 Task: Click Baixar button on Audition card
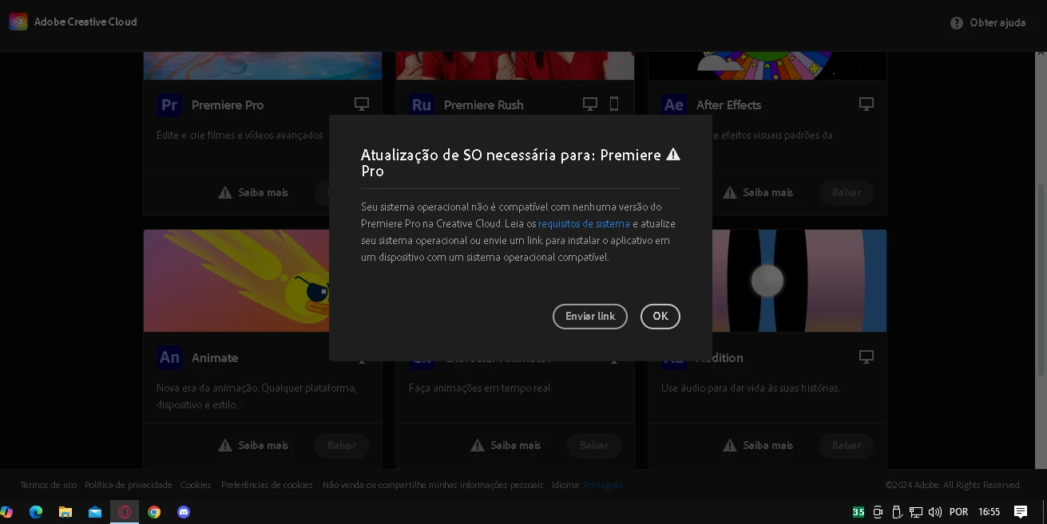coord(847,446)
